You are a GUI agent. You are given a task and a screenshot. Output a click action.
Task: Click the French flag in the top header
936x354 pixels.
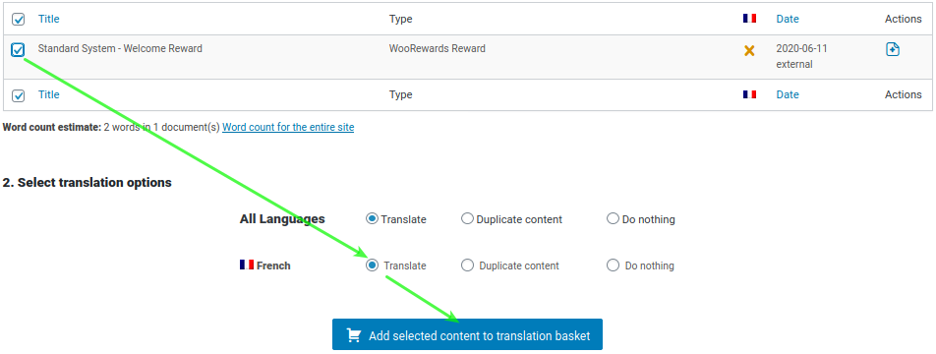coord(750,19)
